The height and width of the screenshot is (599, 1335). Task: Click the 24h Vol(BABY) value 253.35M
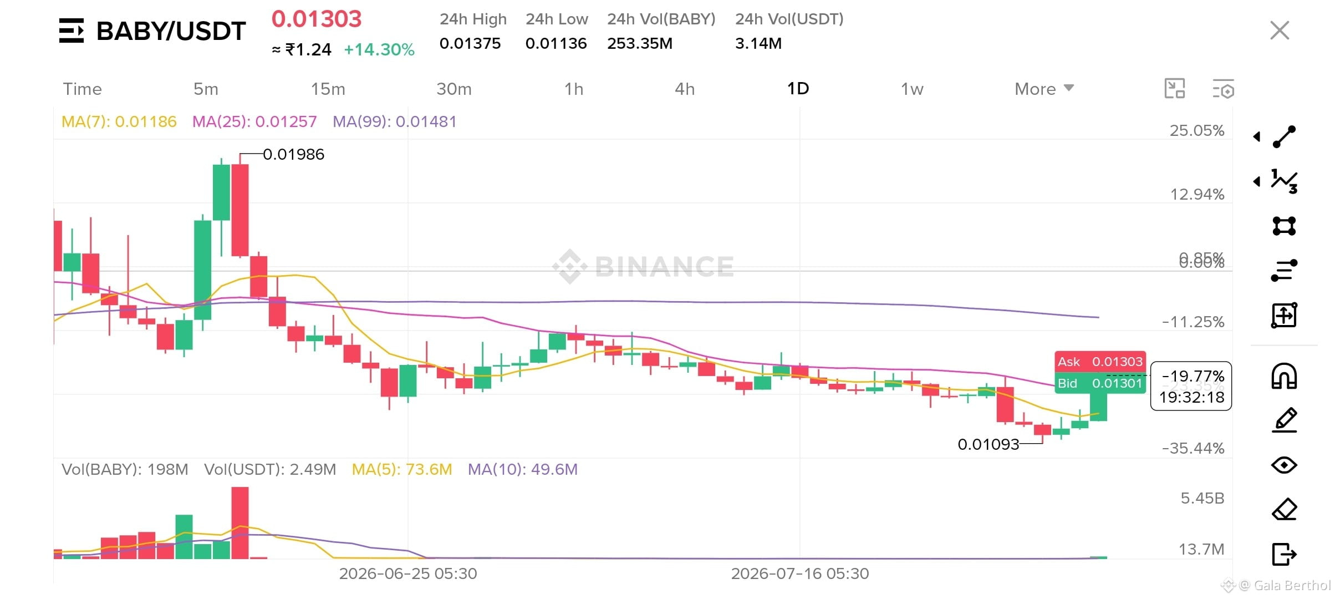pos(640,43)
